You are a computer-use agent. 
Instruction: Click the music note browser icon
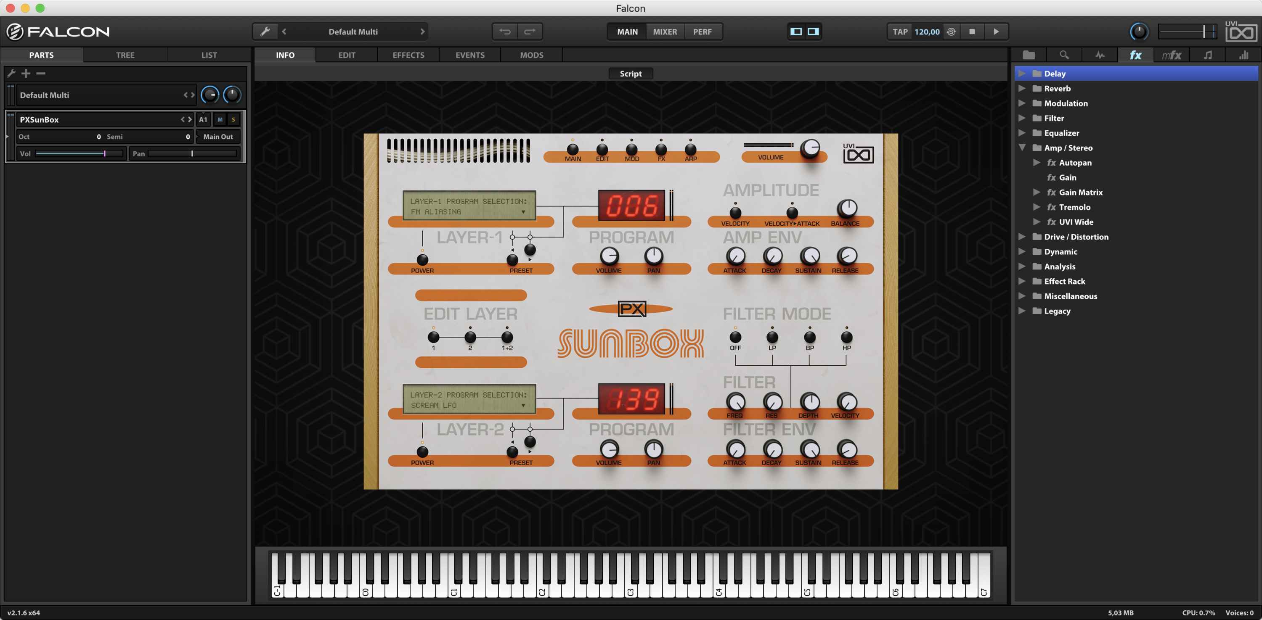pos(1207,55)
